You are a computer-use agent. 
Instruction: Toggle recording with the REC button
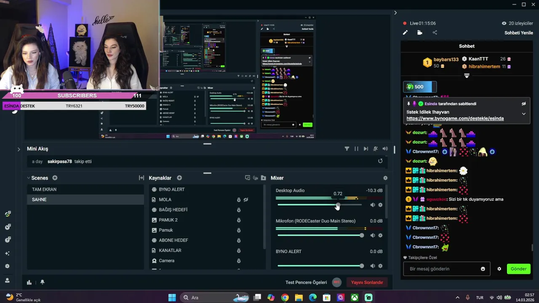(x=336, y=282)
